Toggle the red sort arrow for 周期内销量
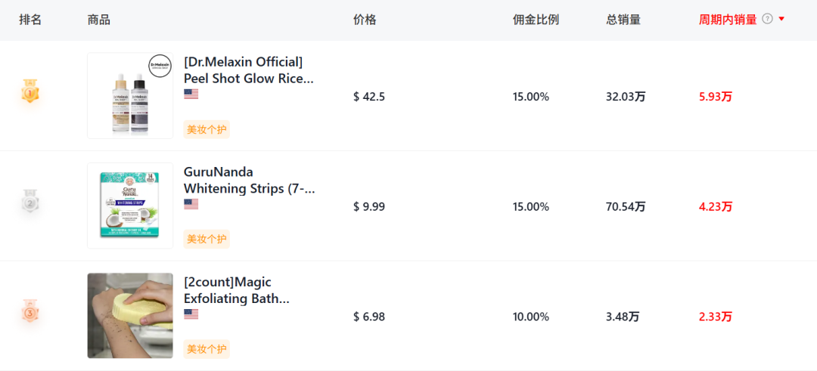 781,19
